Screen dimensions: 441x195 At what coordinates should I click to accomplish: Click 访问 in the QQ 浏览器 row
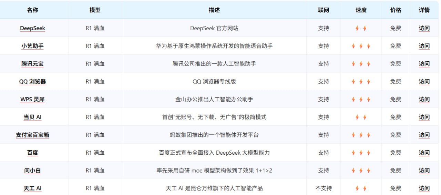point(424,82)
